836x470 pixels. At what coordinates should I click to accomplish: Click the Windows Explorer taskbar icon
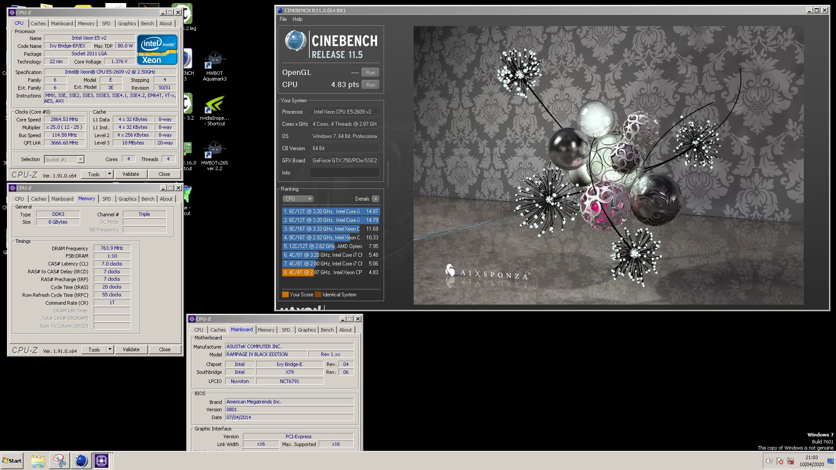tap(38, 461)
